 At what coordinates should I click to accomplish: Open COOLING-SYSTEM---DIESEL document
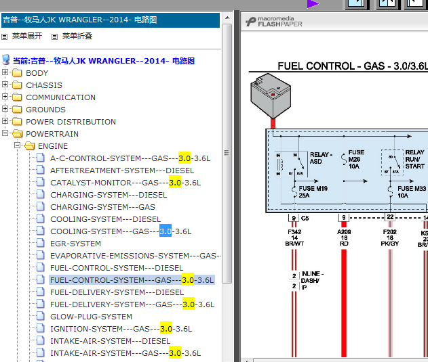105,219
